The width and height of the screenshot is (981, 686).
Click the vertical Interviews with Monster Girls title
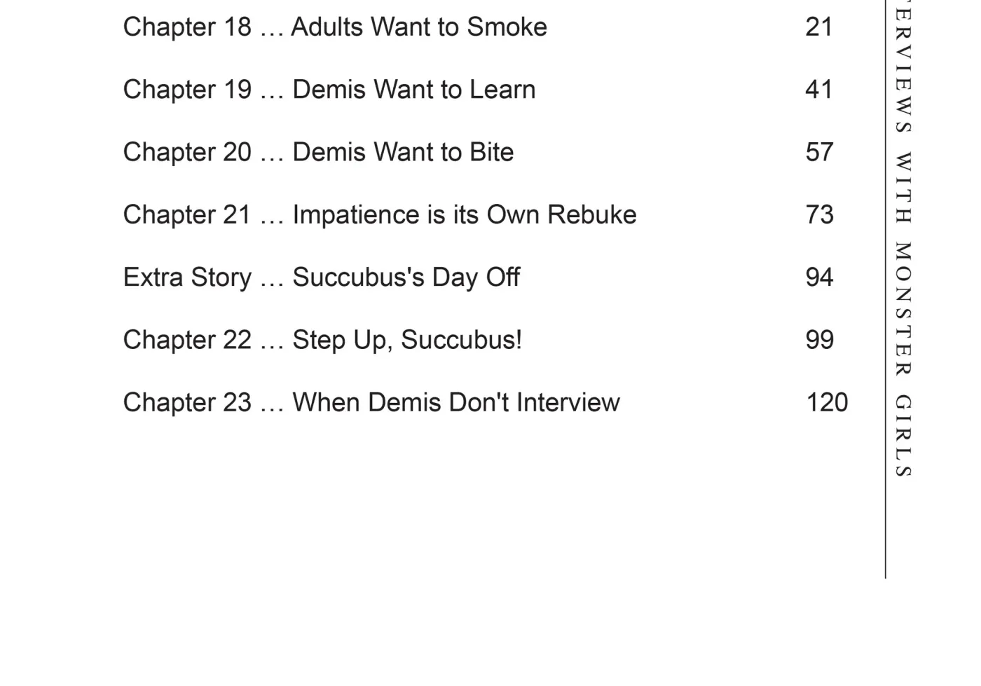coord(903,238)
